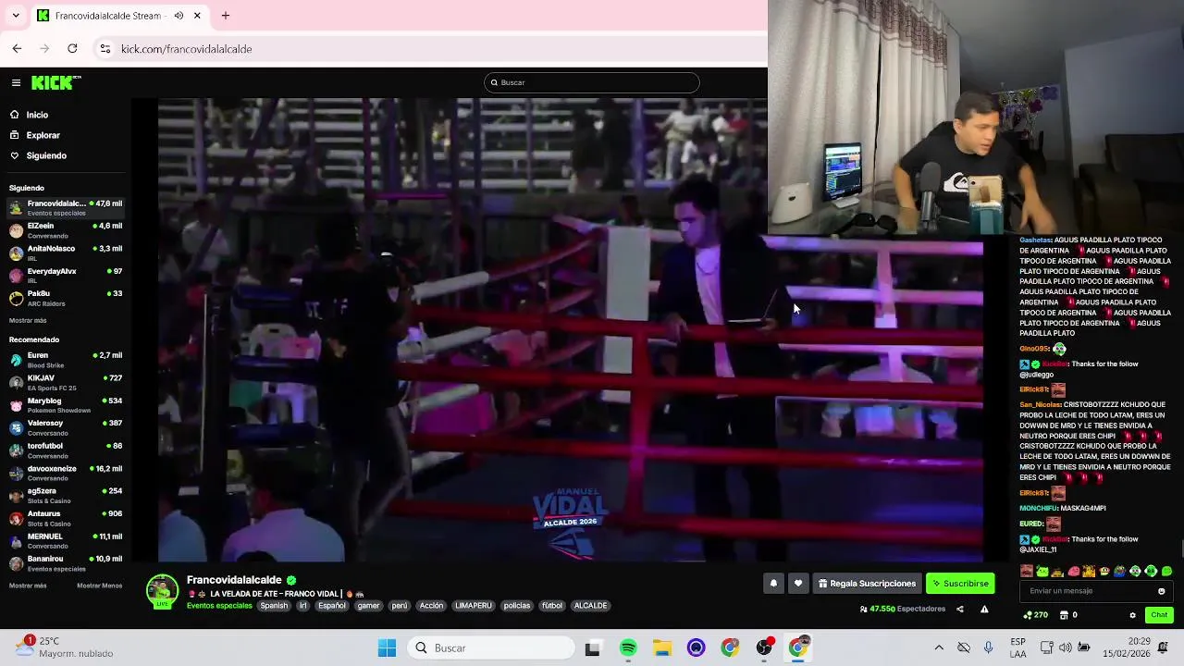Collapse recommended list with Mostrar Menos

tap(99, 586)
